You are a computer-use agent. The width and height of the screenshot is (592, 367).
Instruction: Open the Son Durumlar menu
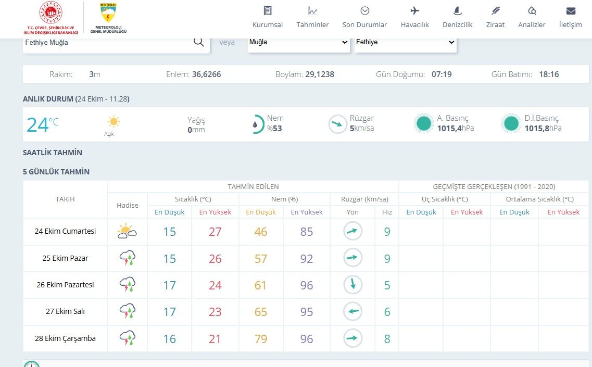[x=364, y=17]
